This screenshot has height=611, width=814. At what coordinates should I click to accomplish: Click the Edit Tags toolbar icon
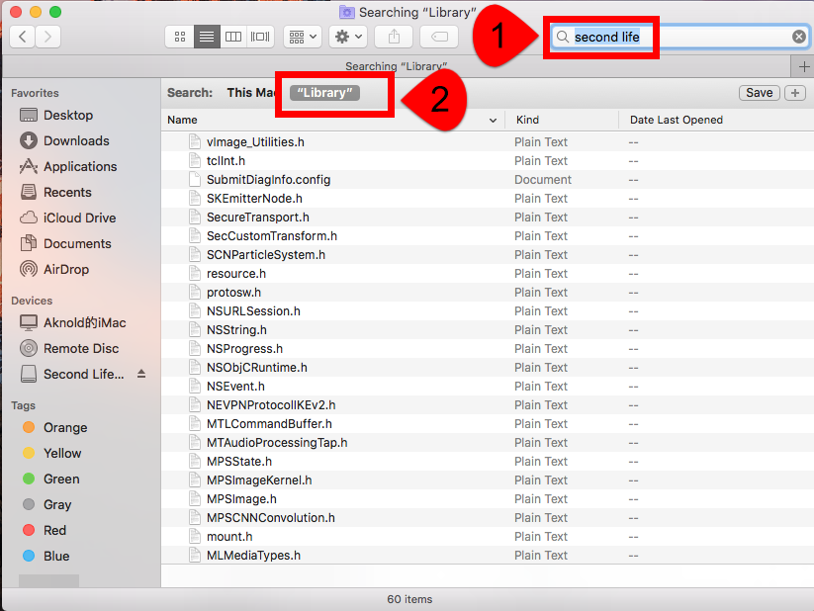coord(438,37)
